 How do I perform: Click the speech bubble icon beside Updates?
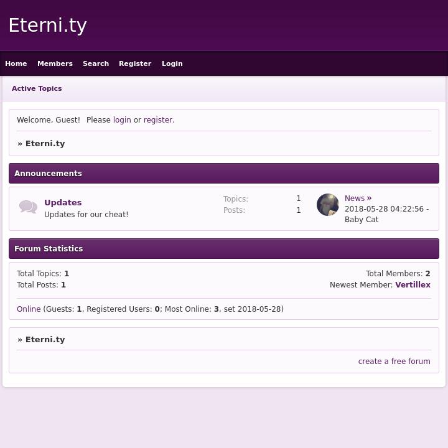(28, 207)
